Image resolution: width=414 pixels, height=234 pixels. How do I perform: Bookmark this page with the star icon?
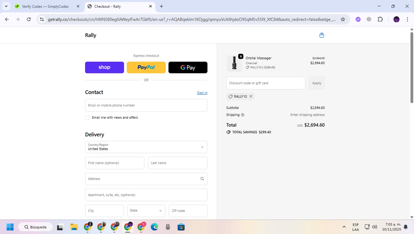[343, 19]
